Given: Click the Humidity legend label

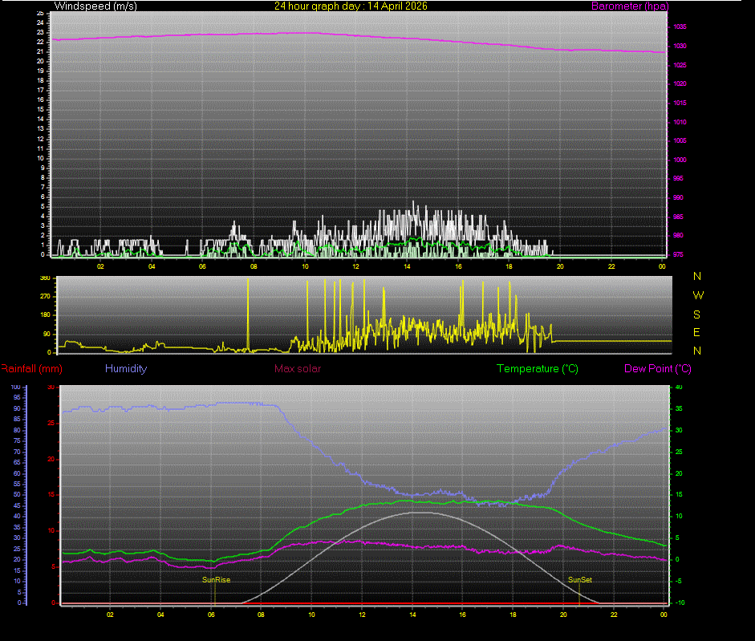Looking at the screenshot, I should [125, 368].
